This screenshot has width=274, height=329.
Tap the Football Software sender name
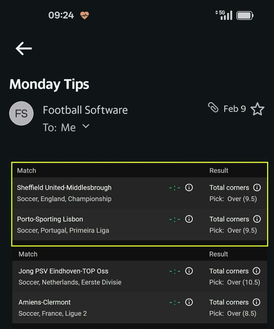[85, 110]
